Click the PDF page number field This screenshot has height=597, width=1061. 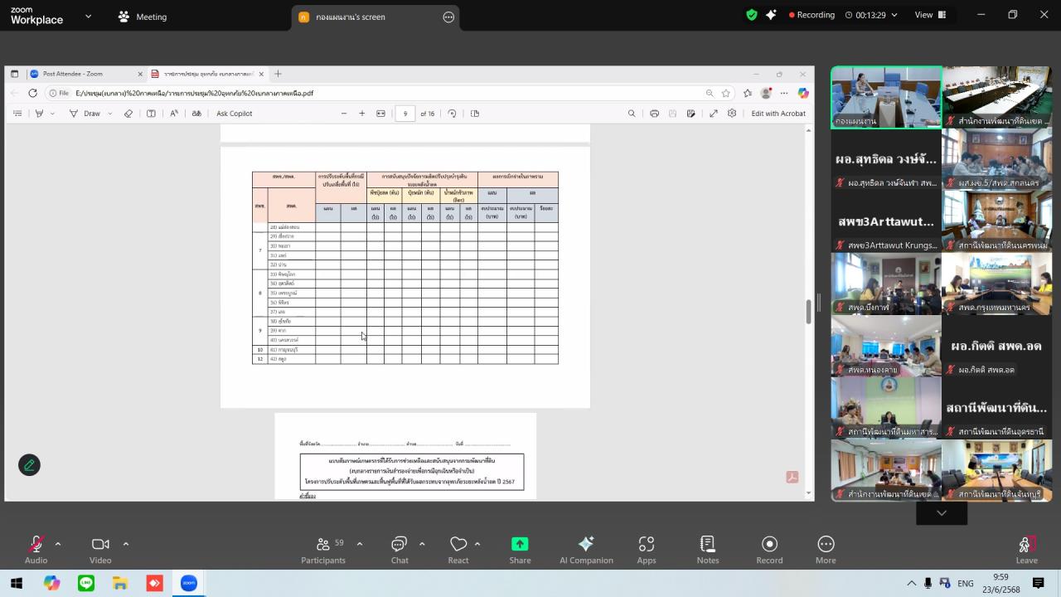[x=405, y=114]
